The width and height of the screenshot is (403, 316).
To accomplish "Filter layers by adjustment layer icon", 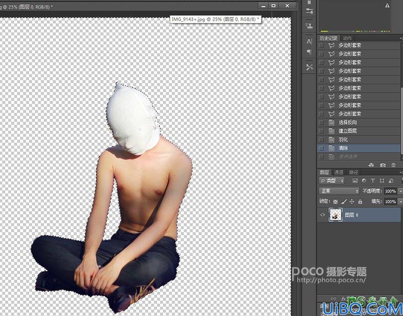I will click(364, 181).
